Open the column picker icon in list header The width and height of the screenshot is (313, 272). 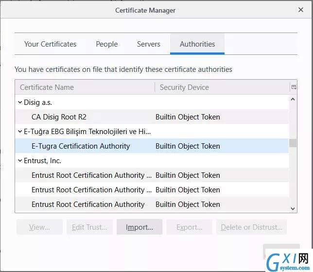click(x=294, y=87)
